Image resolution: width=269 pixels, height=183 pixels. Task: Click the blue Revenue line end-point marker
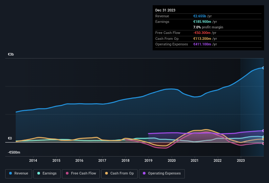point(263,68)
